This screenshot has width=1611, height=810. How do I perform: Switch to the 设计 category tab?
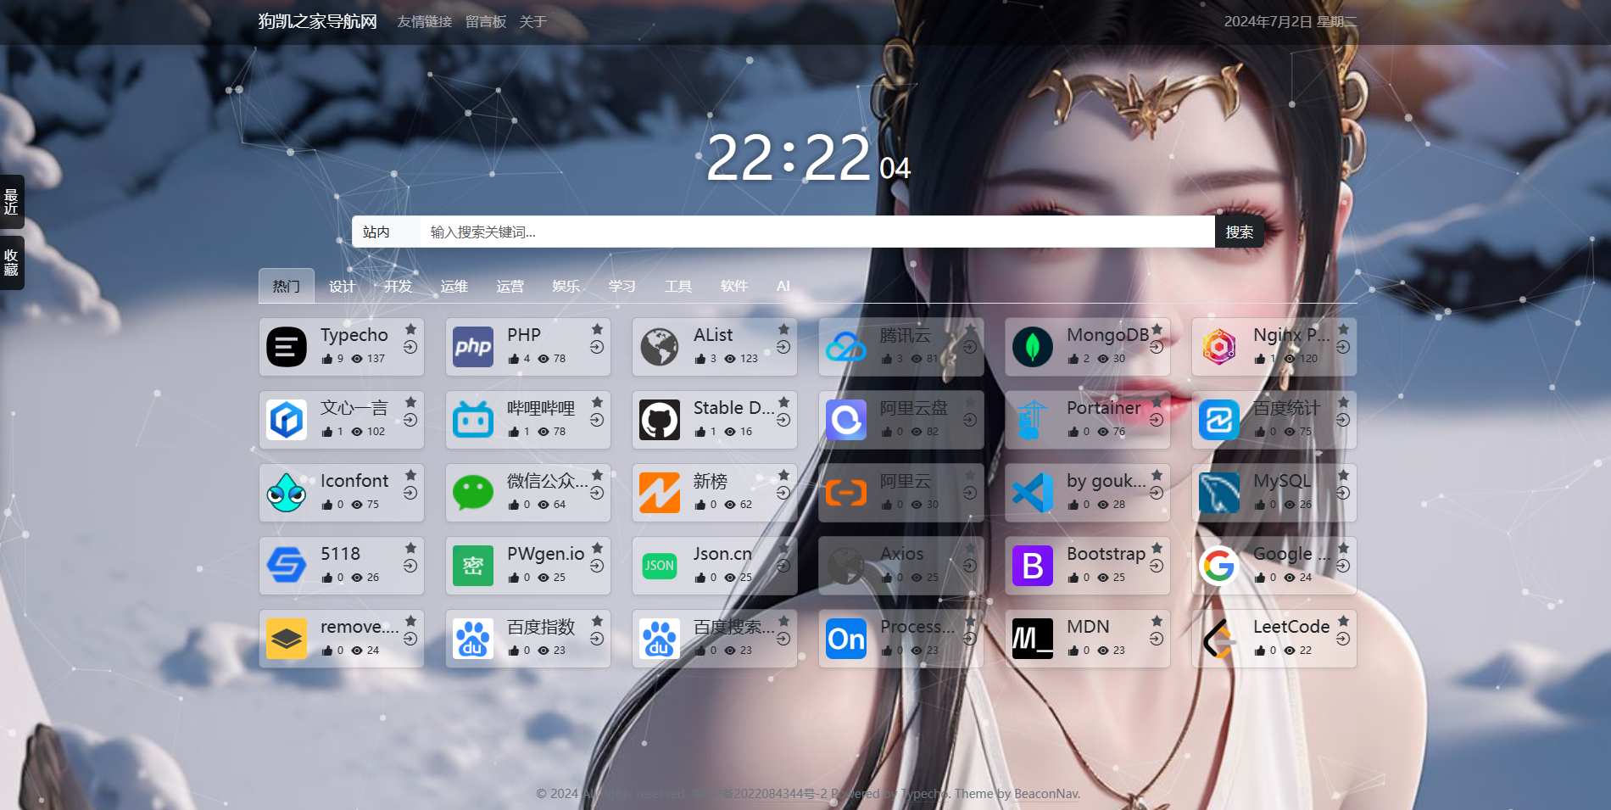pyautogui.click(x=342, y=287)
